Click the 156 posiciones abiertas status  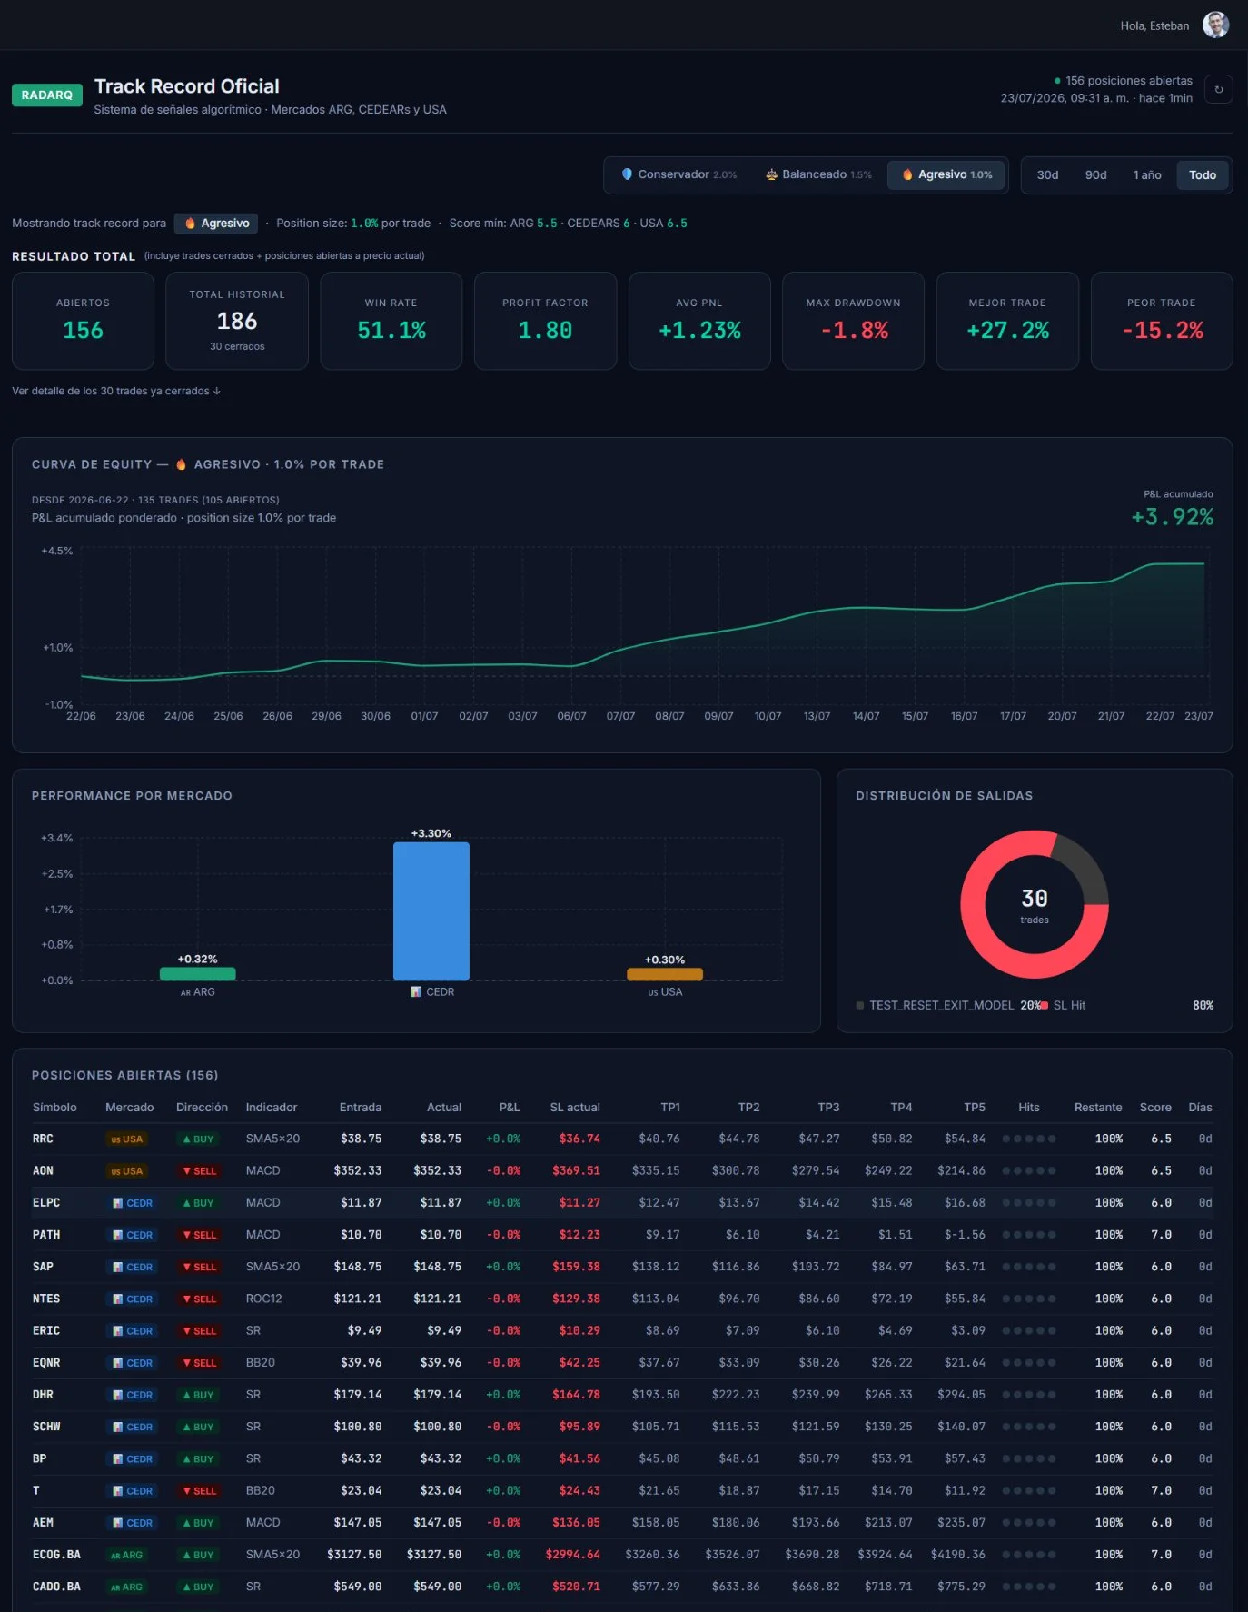click(1123, 80)
